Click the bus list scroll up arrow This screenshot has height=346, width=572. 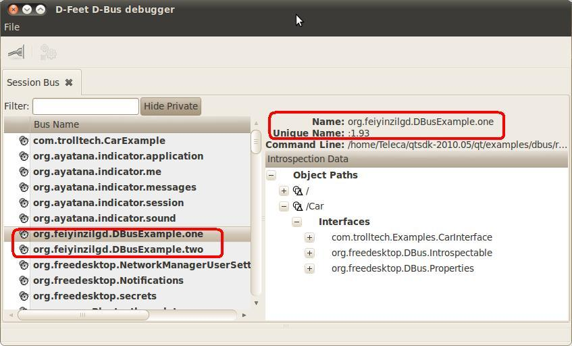(x=256, y=124)
